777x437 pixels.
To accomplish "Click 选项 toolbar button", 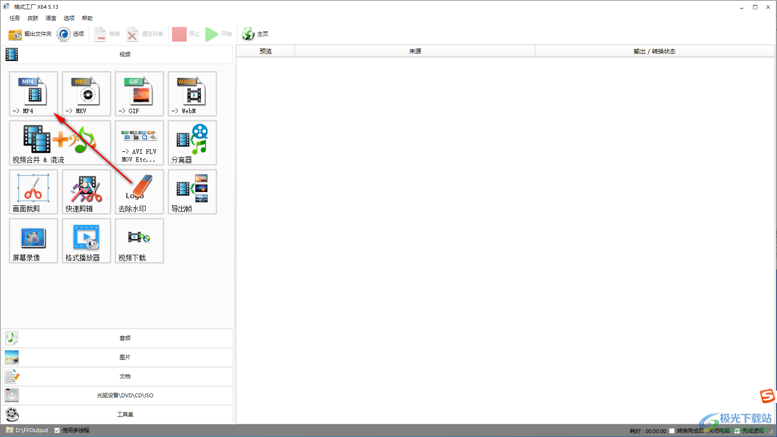I will 71,34.
